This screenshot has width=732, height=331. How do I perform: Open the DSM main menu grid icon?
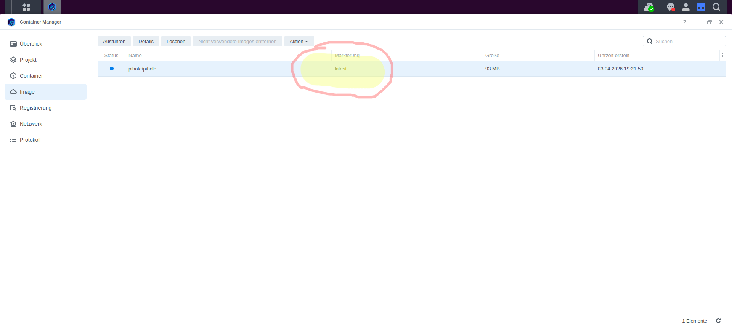(x=26, y=7)
